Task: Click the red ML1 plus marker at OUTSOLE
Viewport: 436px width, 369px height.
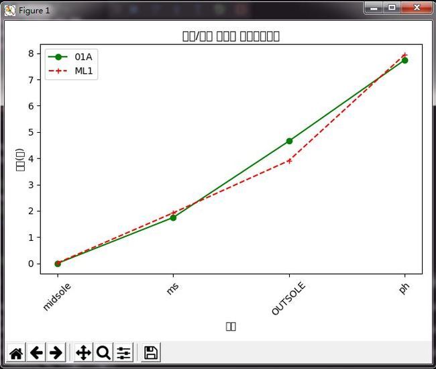Action: (x=289, y=161)
